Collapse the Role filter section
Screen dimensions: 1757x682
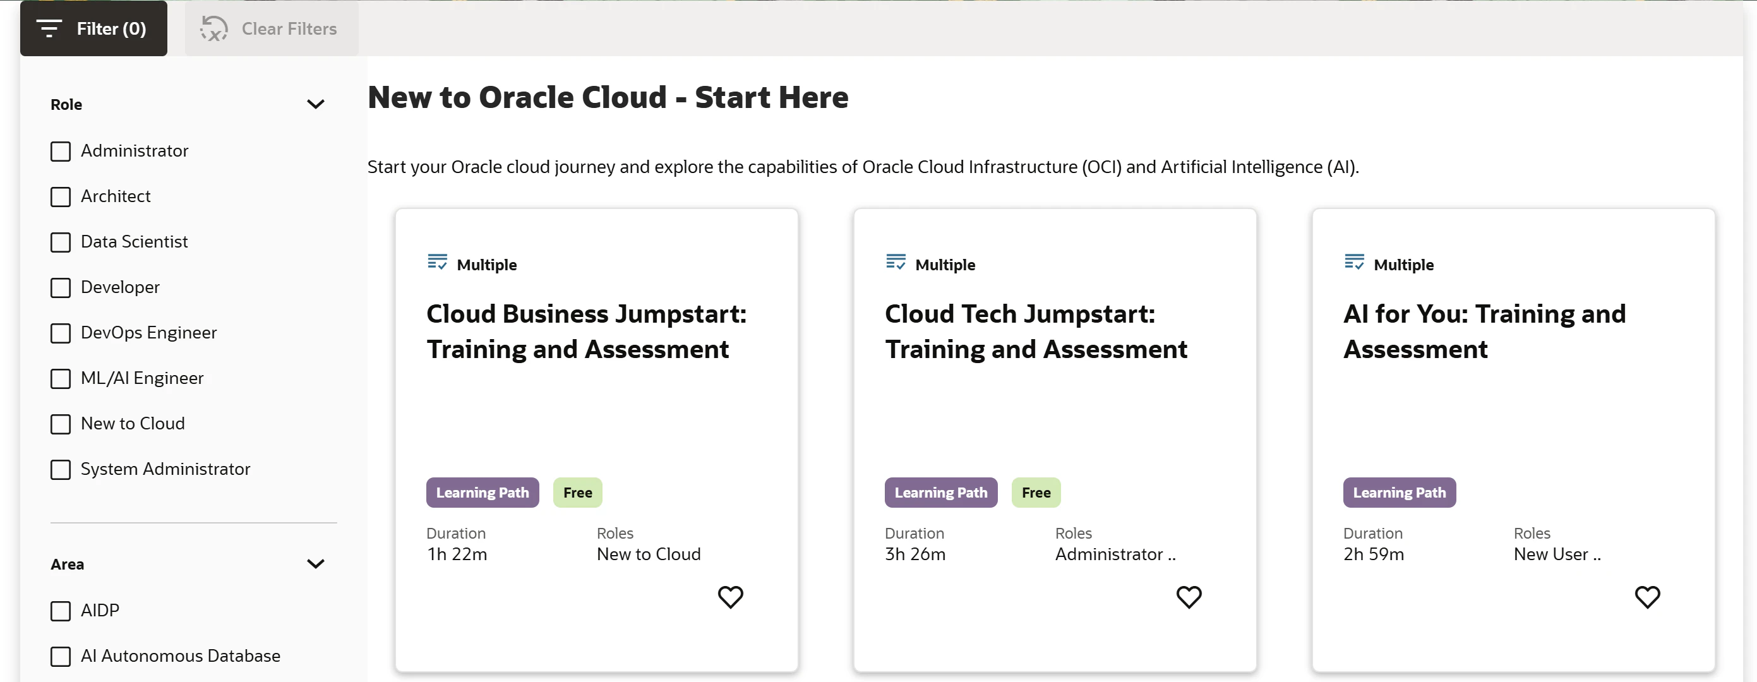[315, 104]
